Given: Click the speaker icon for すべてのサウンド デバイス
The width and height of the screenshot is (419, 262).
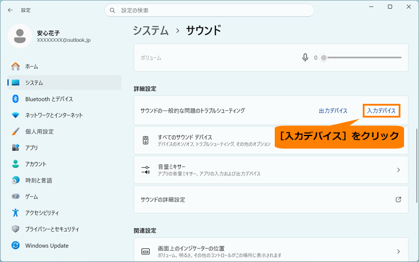Looking at the screenshot, I should (x=145, y=140).
